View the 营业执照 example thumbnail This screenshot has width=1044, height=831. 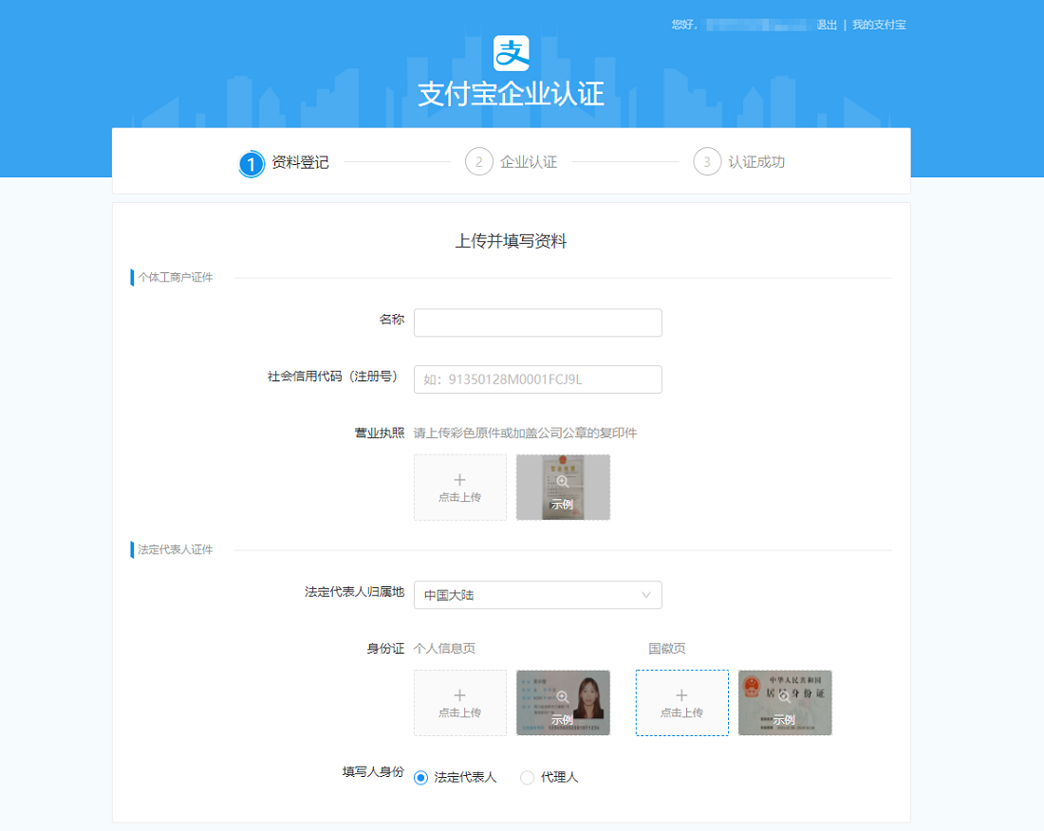pos(563,487)
